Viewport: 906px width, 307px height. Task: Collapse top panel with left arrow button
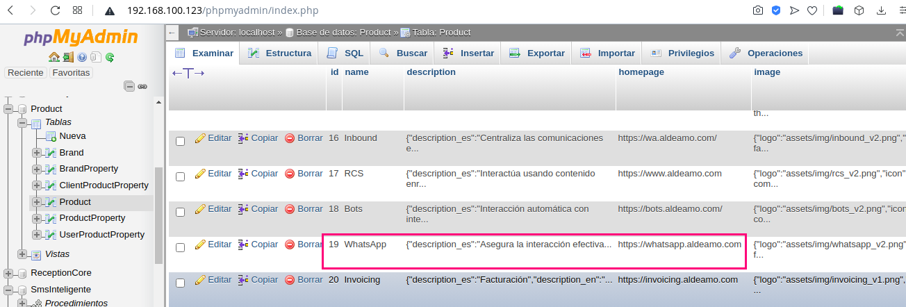[173, 33]
